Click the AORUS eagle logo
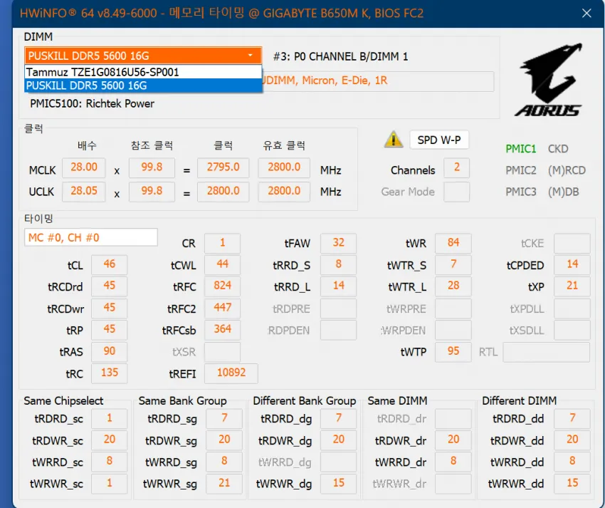This screenshot has width=605, height=508. tap(548, 80)
